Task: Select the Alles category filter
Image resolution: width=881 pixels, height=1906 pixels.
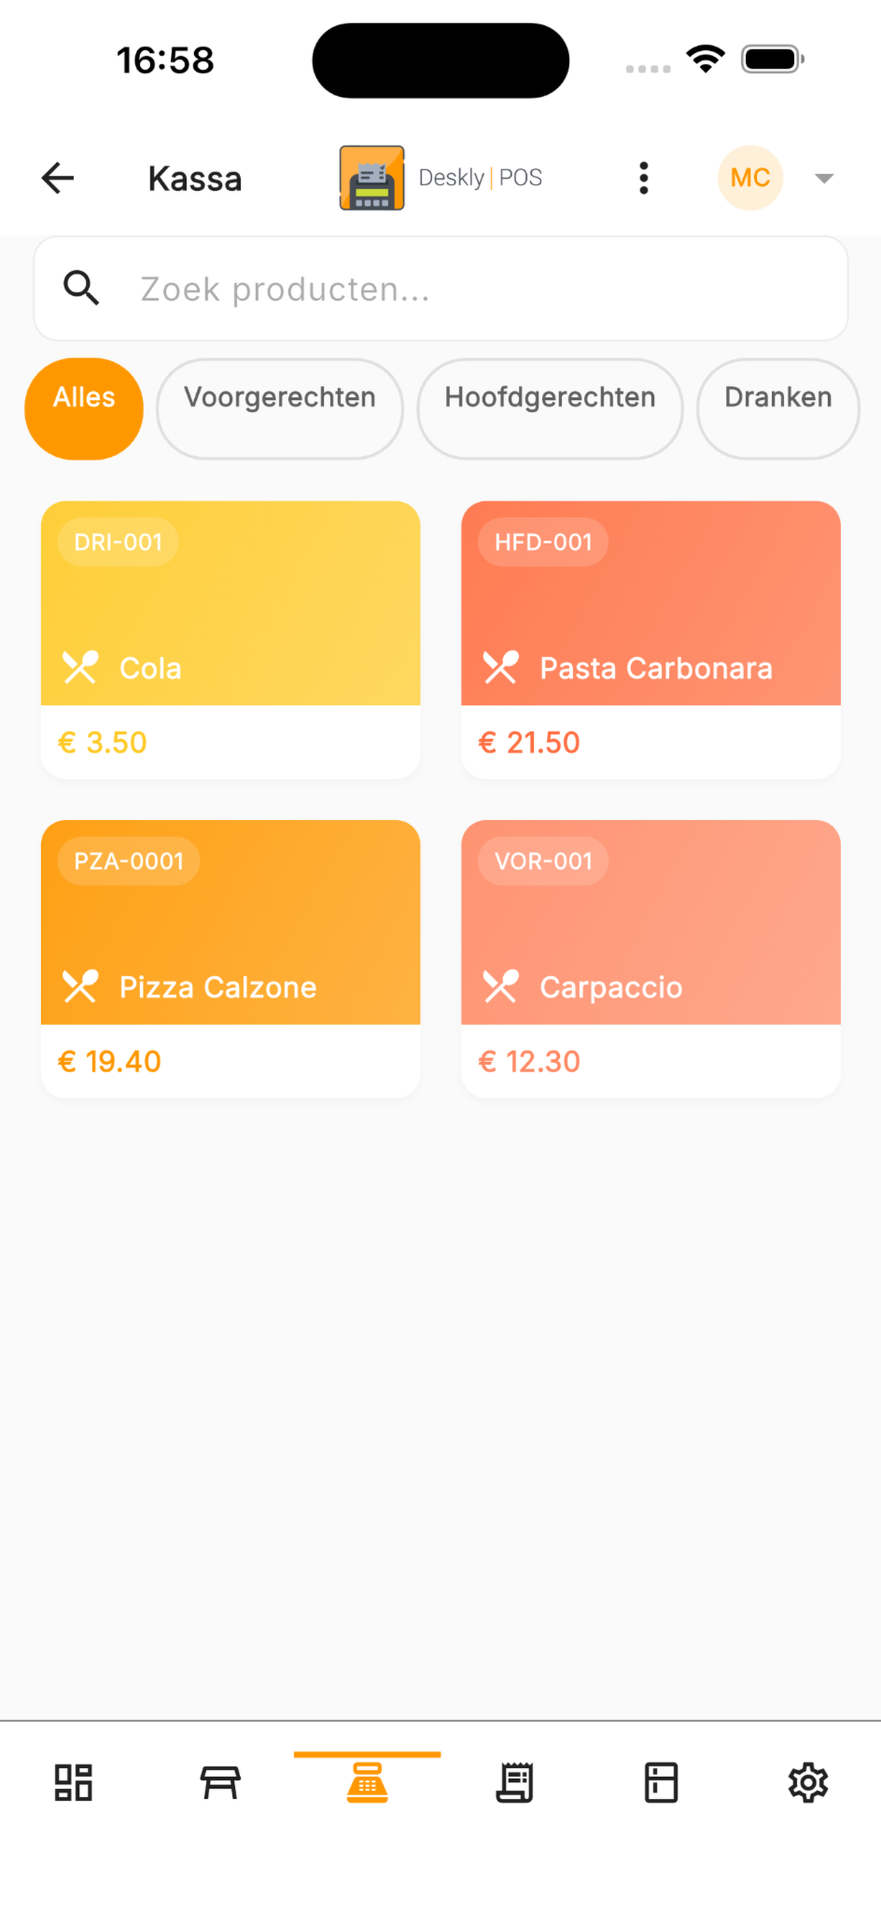Action: (84, 408)
